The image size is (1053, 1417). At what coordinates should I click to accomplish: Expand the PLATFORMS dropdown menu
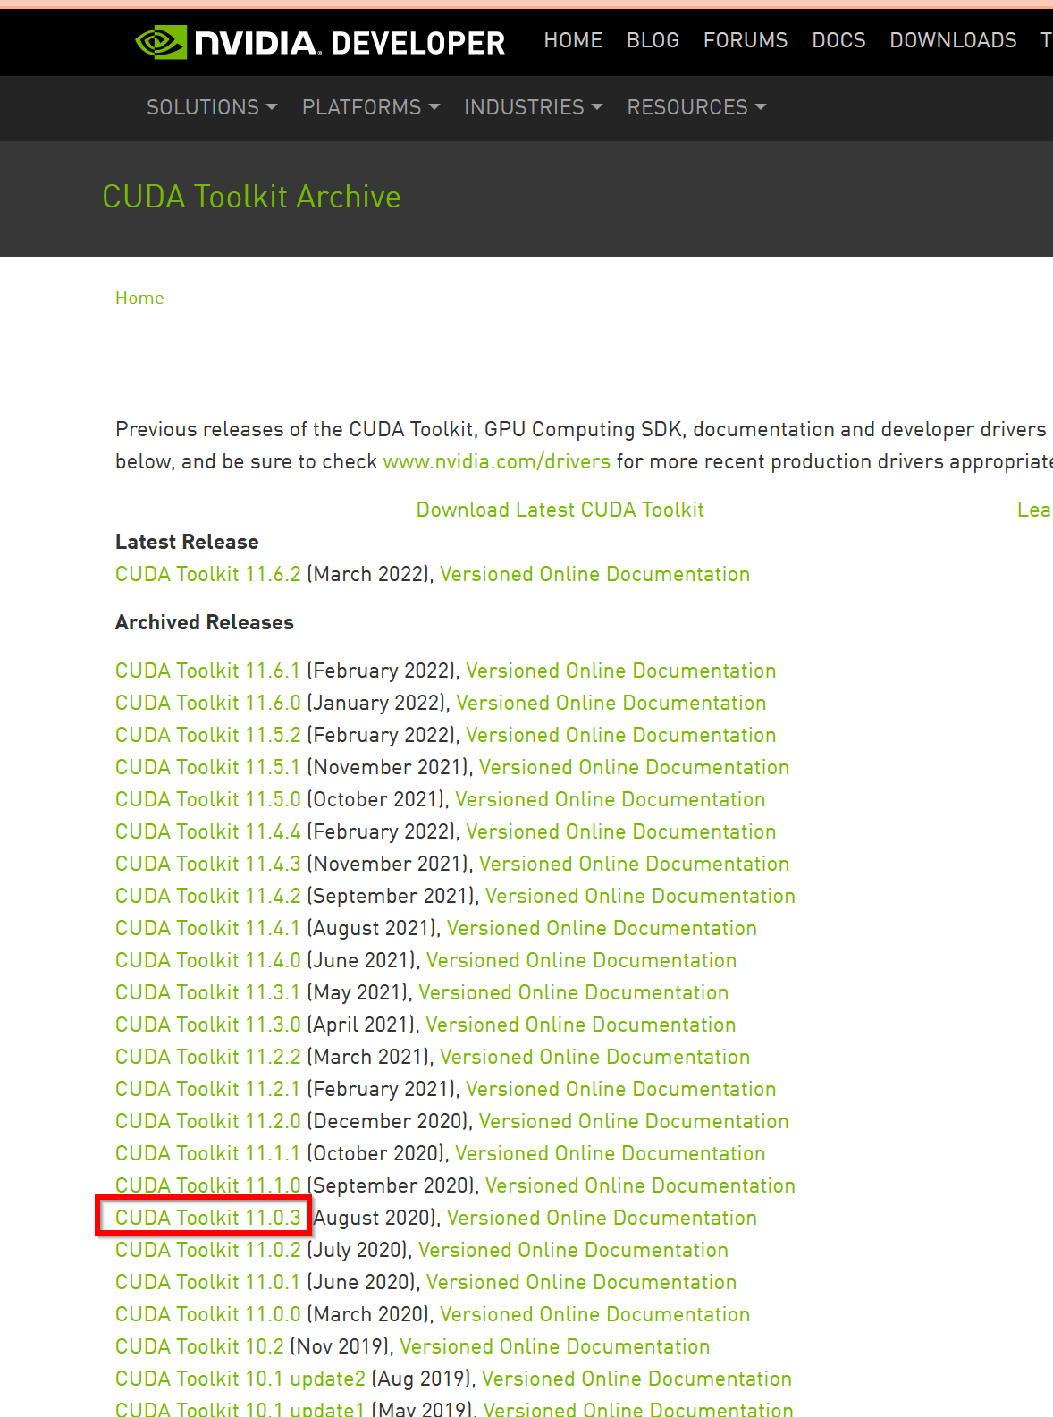click(x=371, y=107)
